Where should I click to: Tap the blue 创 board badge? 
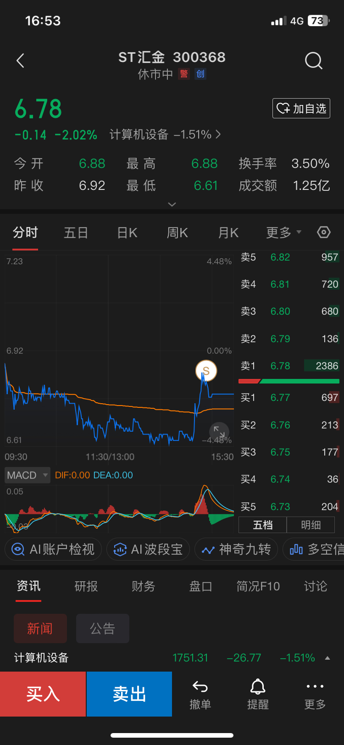200,74
